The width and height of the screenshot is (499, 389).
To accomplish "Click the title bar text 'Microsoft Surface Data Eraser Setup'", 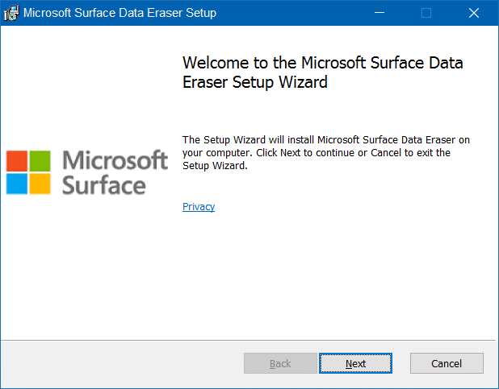I will coord(120,13).
